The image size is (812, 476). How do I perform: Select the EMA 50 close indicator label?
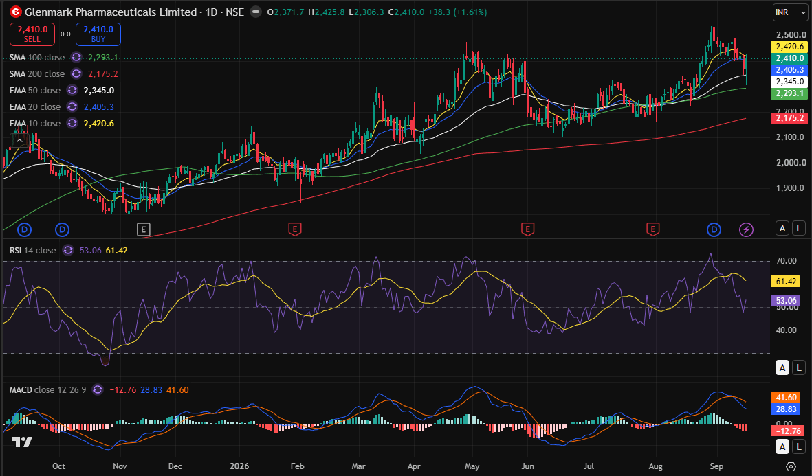34,91
